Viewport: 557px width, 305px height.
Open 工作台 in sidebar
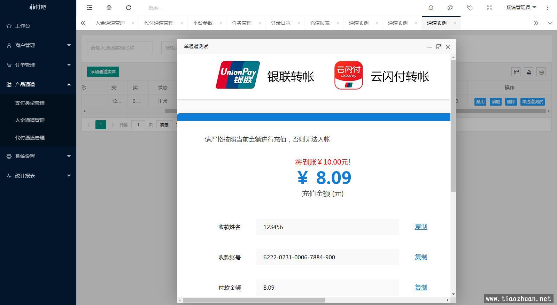(x=38, y=26)
